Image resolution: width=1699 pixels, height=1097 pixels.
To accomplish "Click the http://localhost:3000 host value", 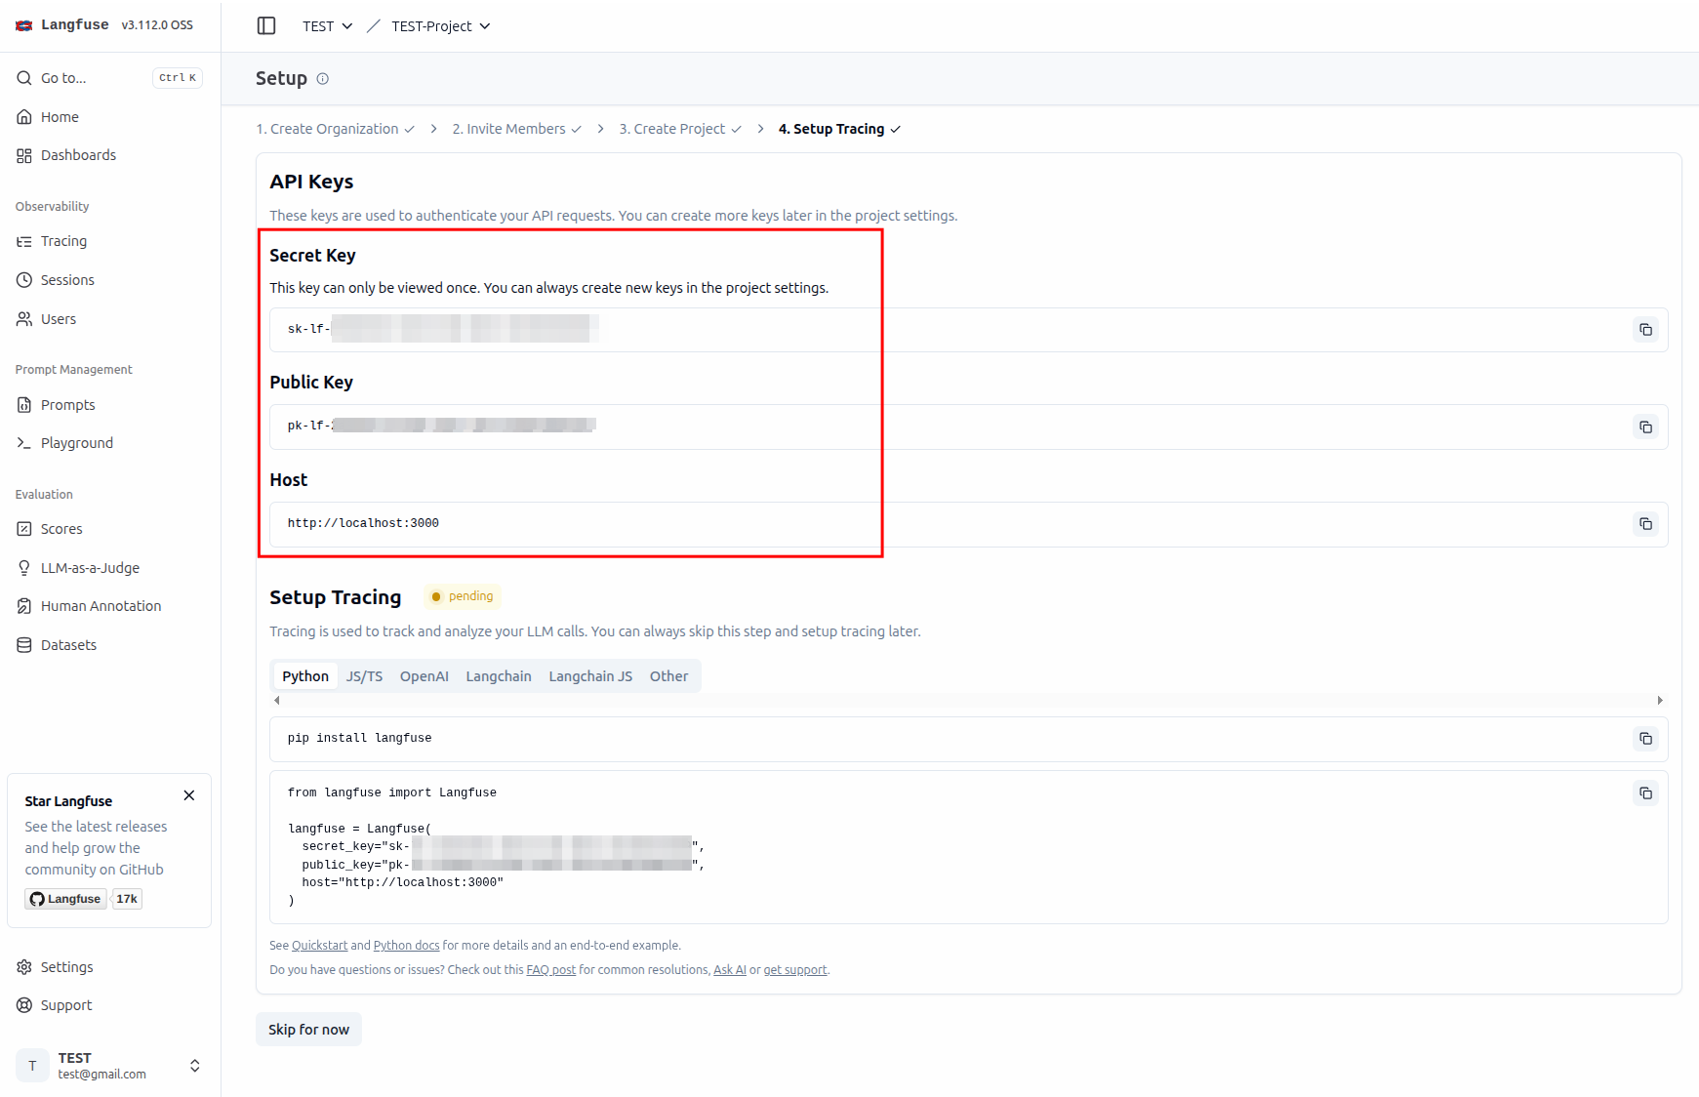I will tap(363, 524).
